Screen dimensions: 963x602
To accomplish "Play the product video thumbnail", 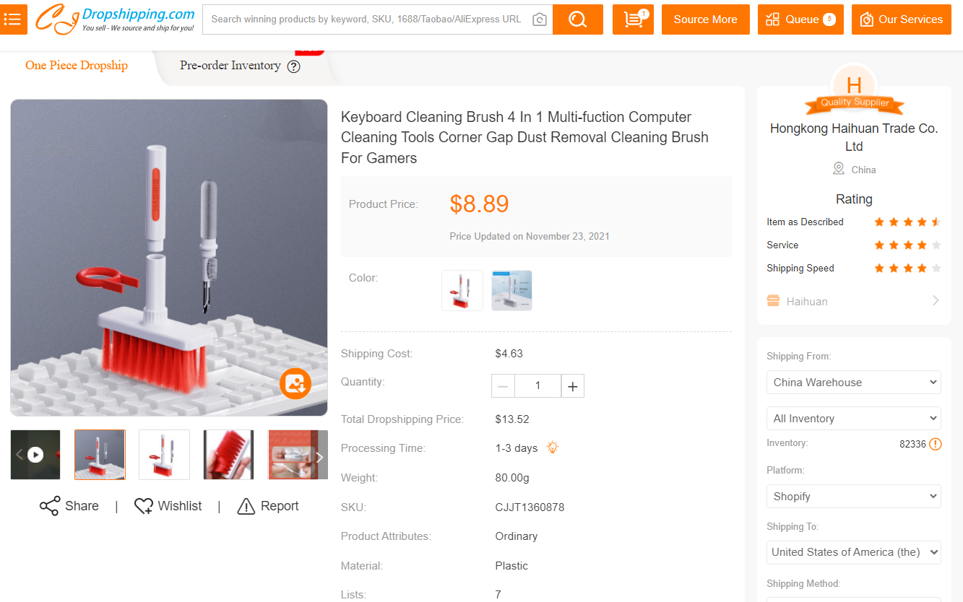I will click(35, 455).
